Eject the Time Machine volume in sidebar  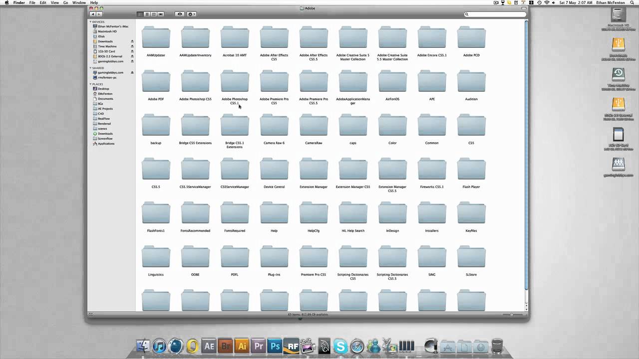(x=132, y=46)
